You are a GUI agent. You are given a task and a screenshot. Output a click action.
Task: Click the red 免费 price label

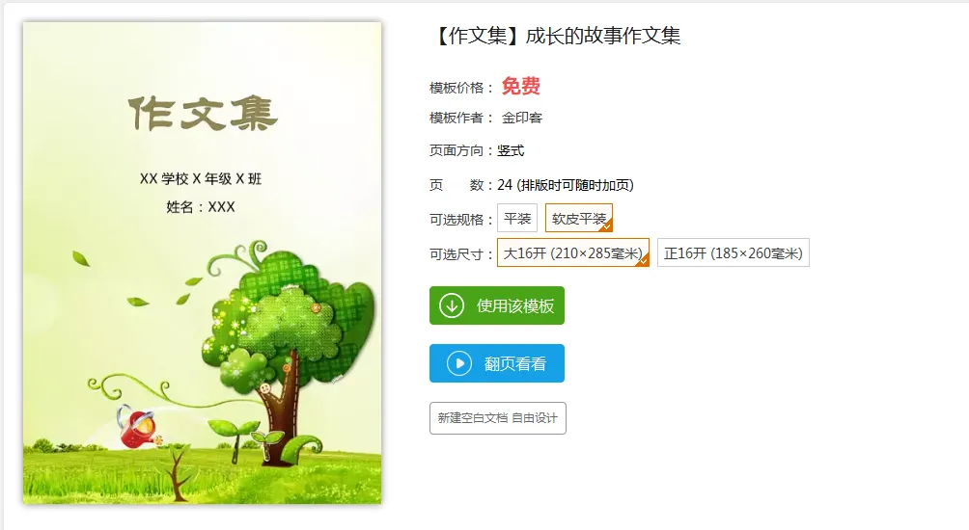pyautogui.click(x=520, y=86)
